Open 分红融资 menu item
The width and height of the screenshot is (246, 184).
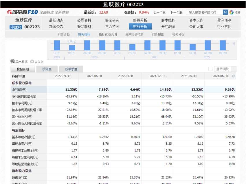click(x=168, y=27)
